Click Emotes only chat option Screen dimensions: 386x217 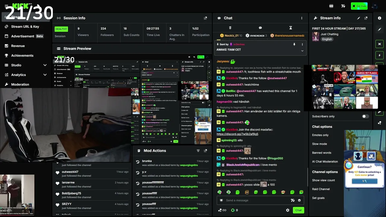tap(320, 135)
